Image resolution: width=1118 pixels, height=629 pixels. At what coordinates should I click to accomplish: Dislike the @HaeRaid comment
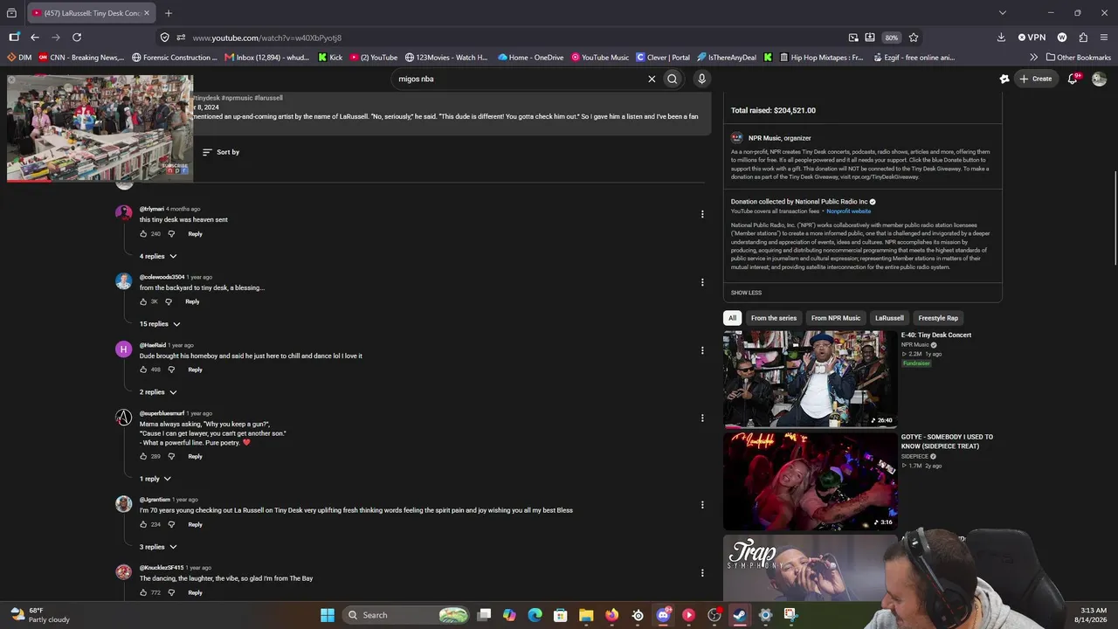coord(171,370)
